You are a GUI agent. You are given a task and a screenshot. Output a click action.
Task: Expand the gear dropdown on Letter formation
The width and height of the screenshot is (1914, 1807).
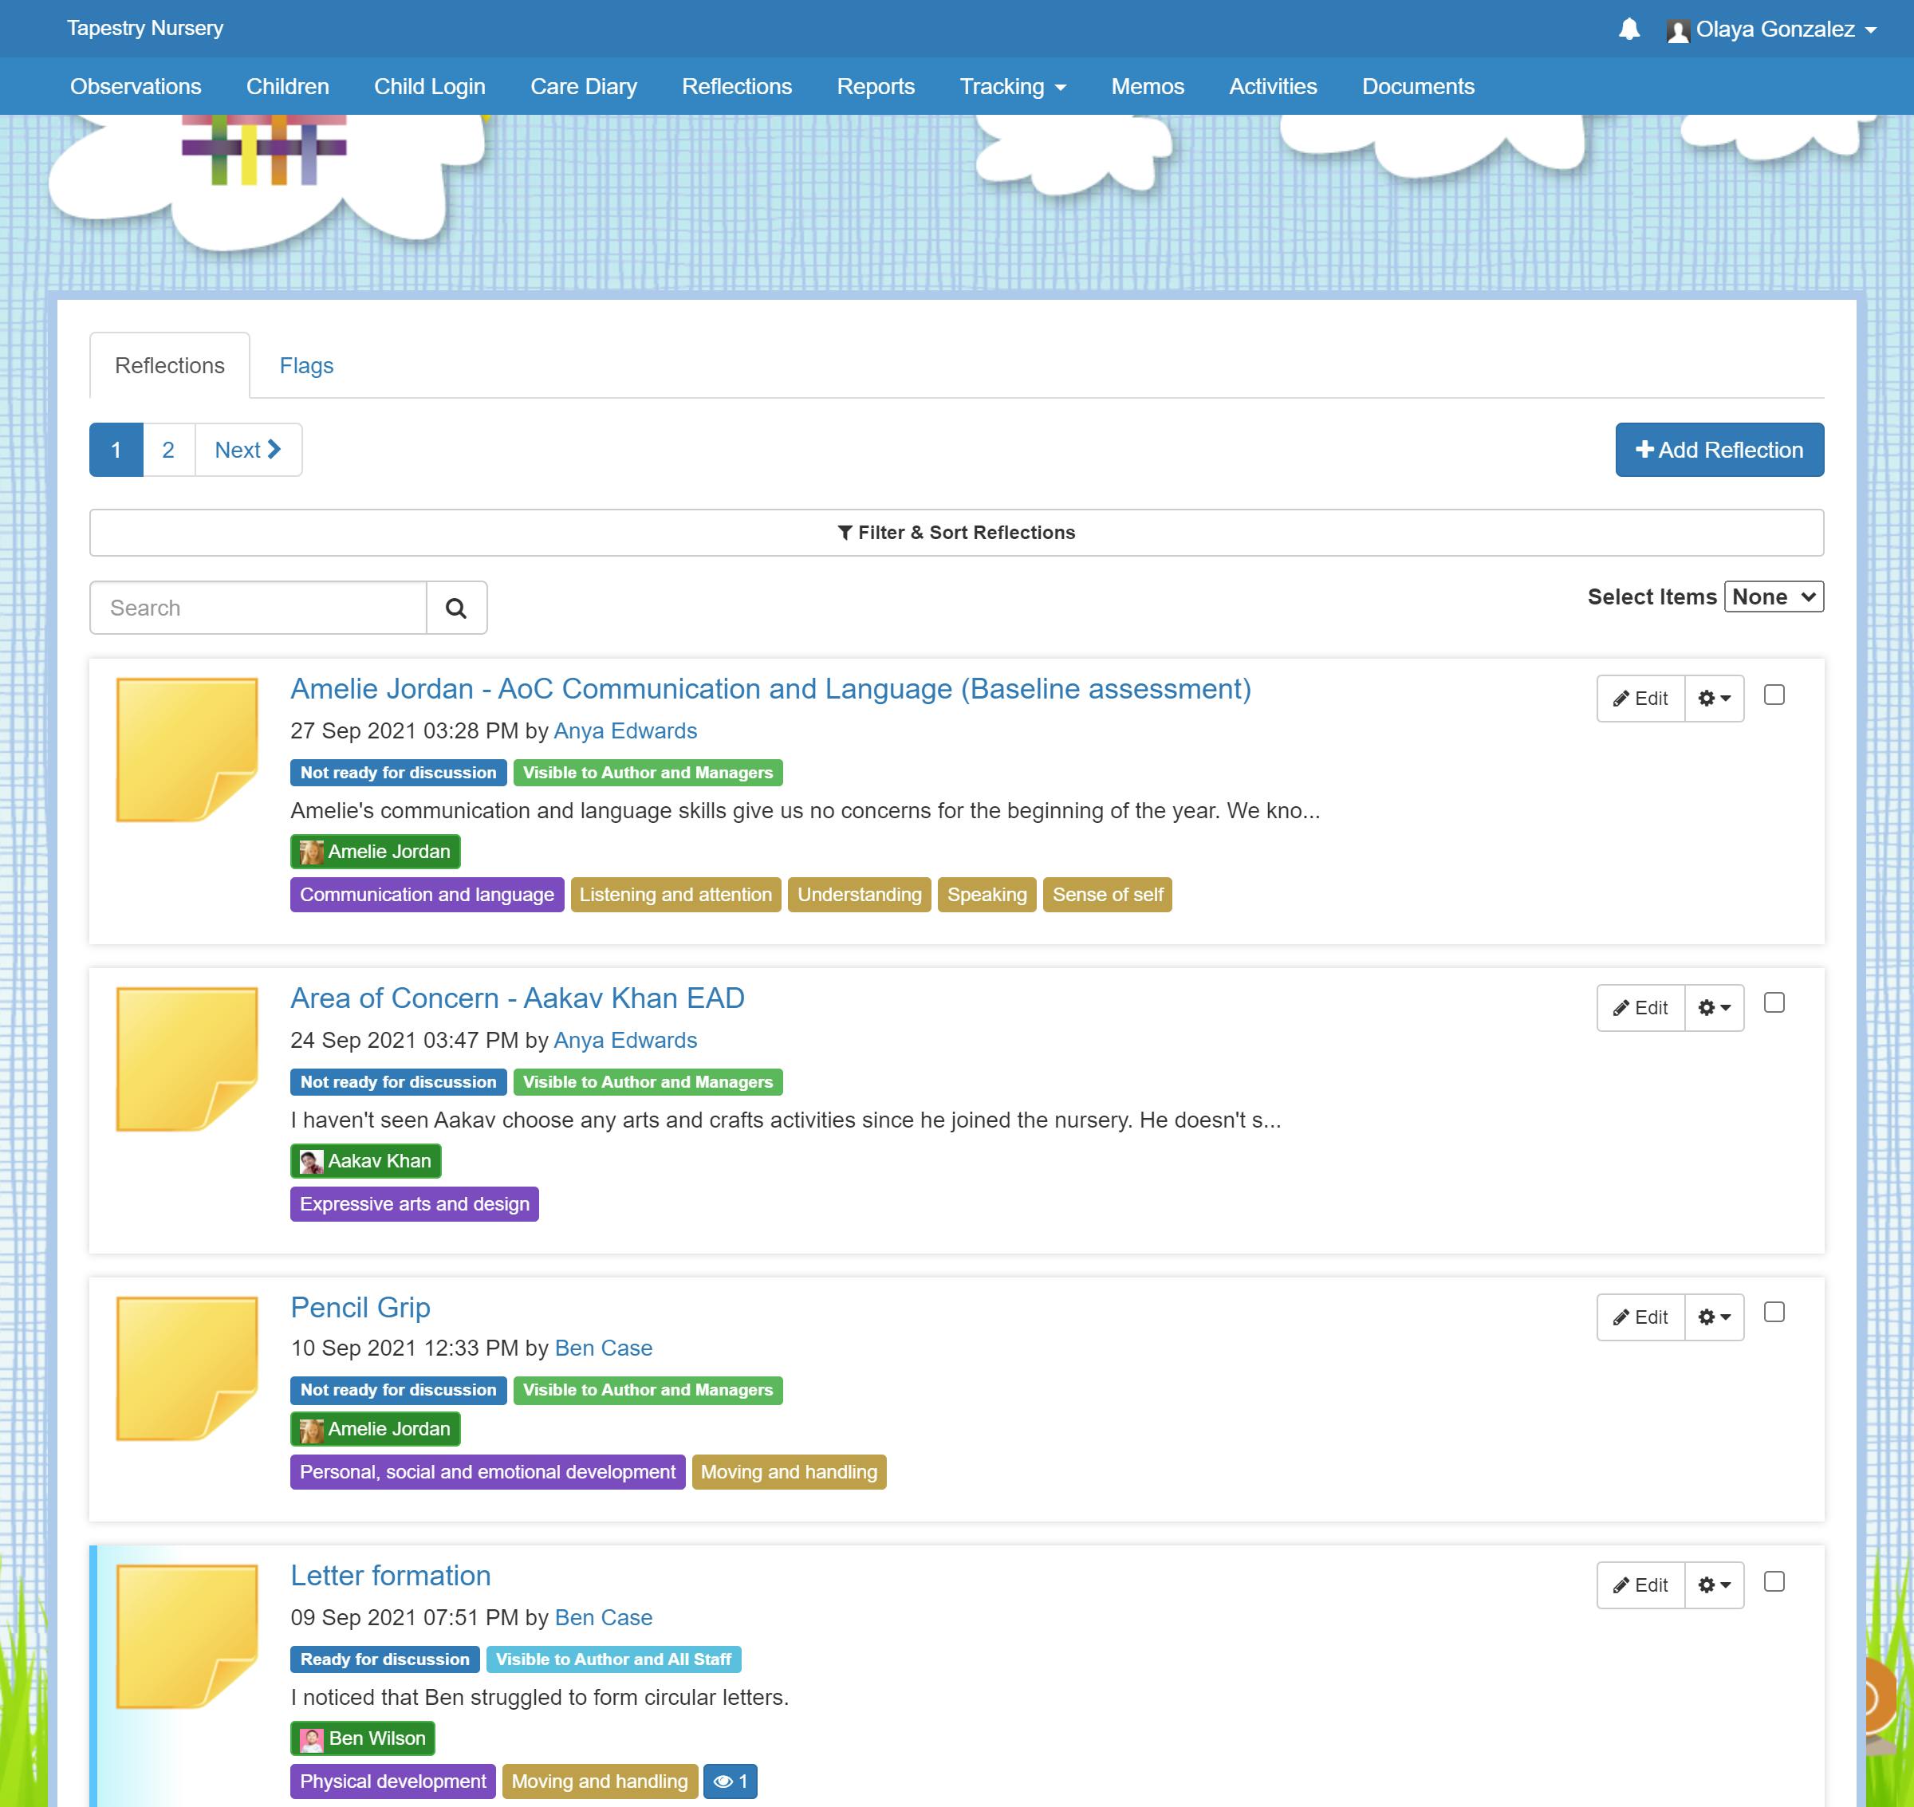tap(1713, 1585)
